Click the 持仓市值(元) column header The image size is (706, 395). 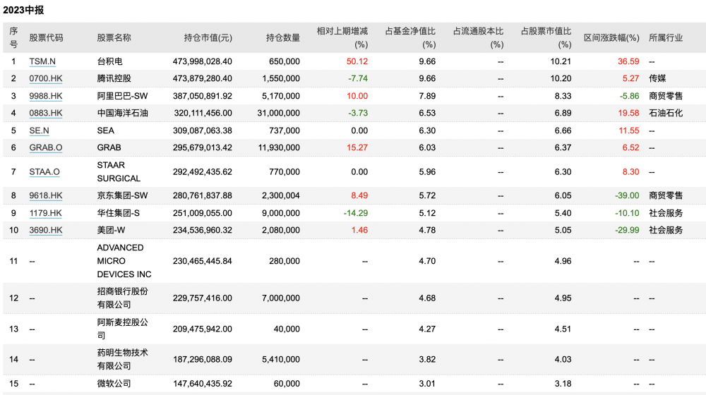point(208,38)
